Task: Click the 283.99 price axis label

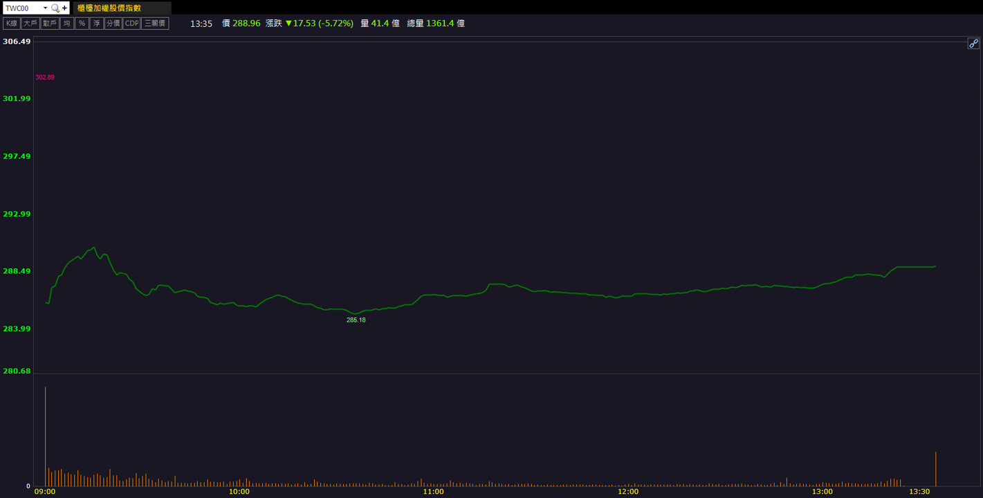Action: (x=17, y=329)
